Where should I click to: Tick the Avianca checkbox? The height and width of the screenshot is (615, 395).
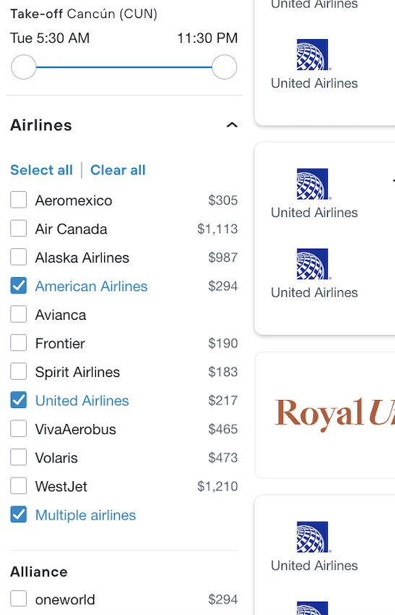[18, 314]
